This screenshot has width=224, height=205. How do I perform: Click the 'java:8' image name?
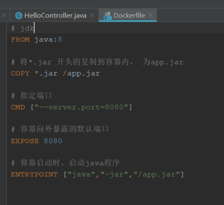[x=48, y=40]
